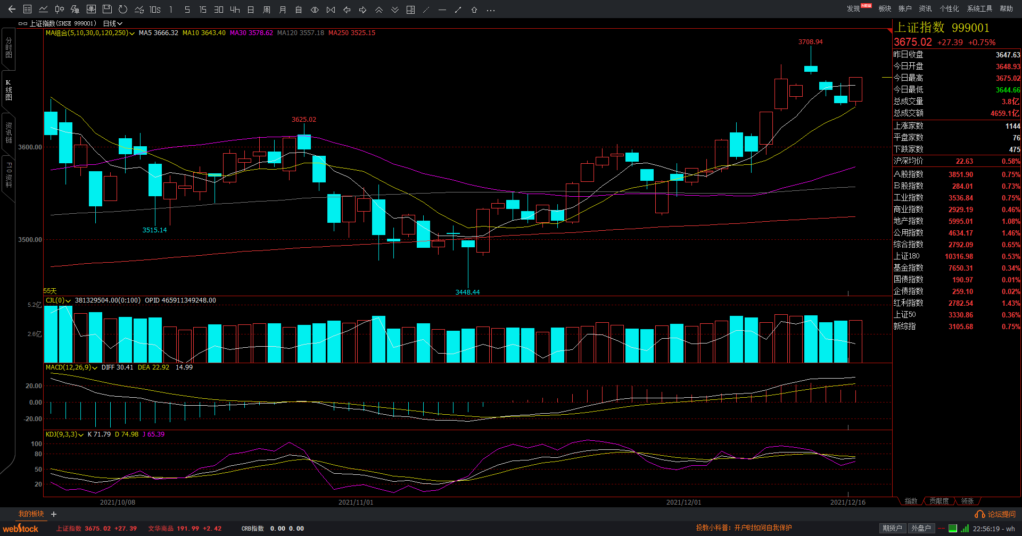Open the 论坛提问 link

click(995, 514)
